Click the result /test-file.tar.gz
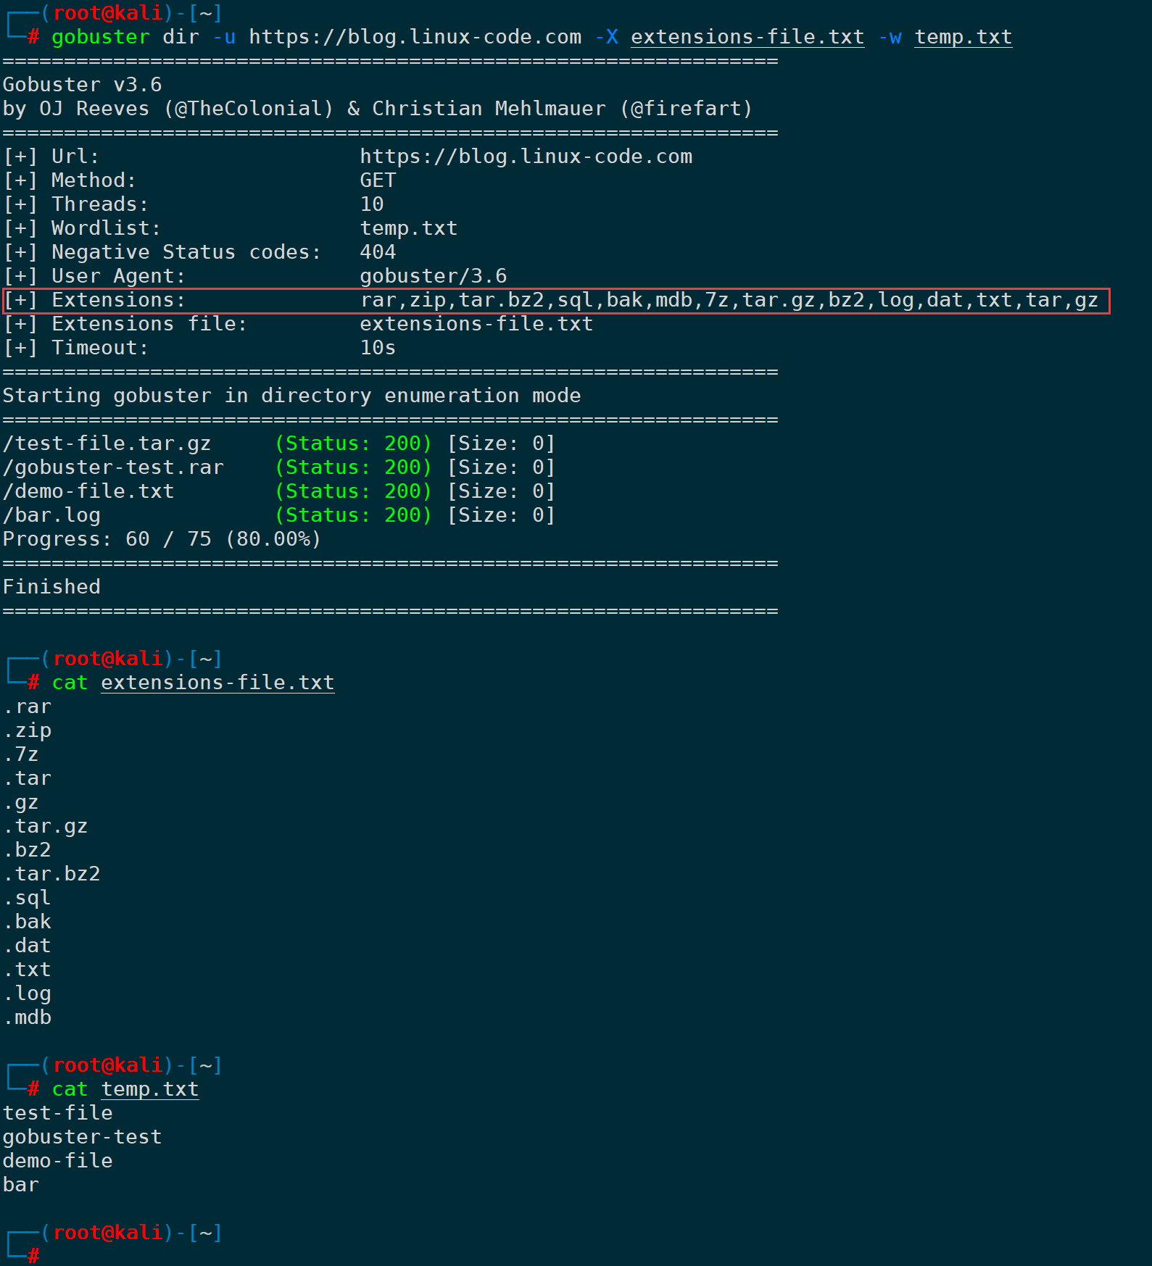This screenshot has height=1266, width=1152. coord(107,443)
